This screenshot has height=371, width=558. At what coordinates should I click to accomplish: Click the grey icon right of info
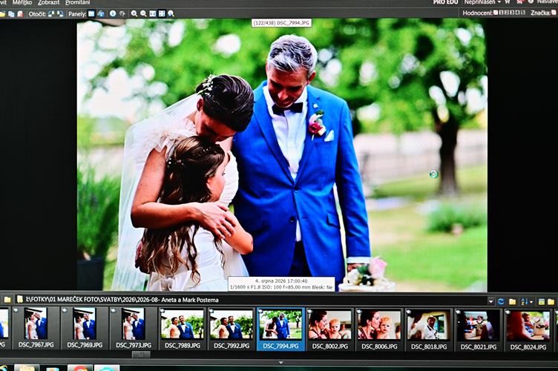point(122,14)
